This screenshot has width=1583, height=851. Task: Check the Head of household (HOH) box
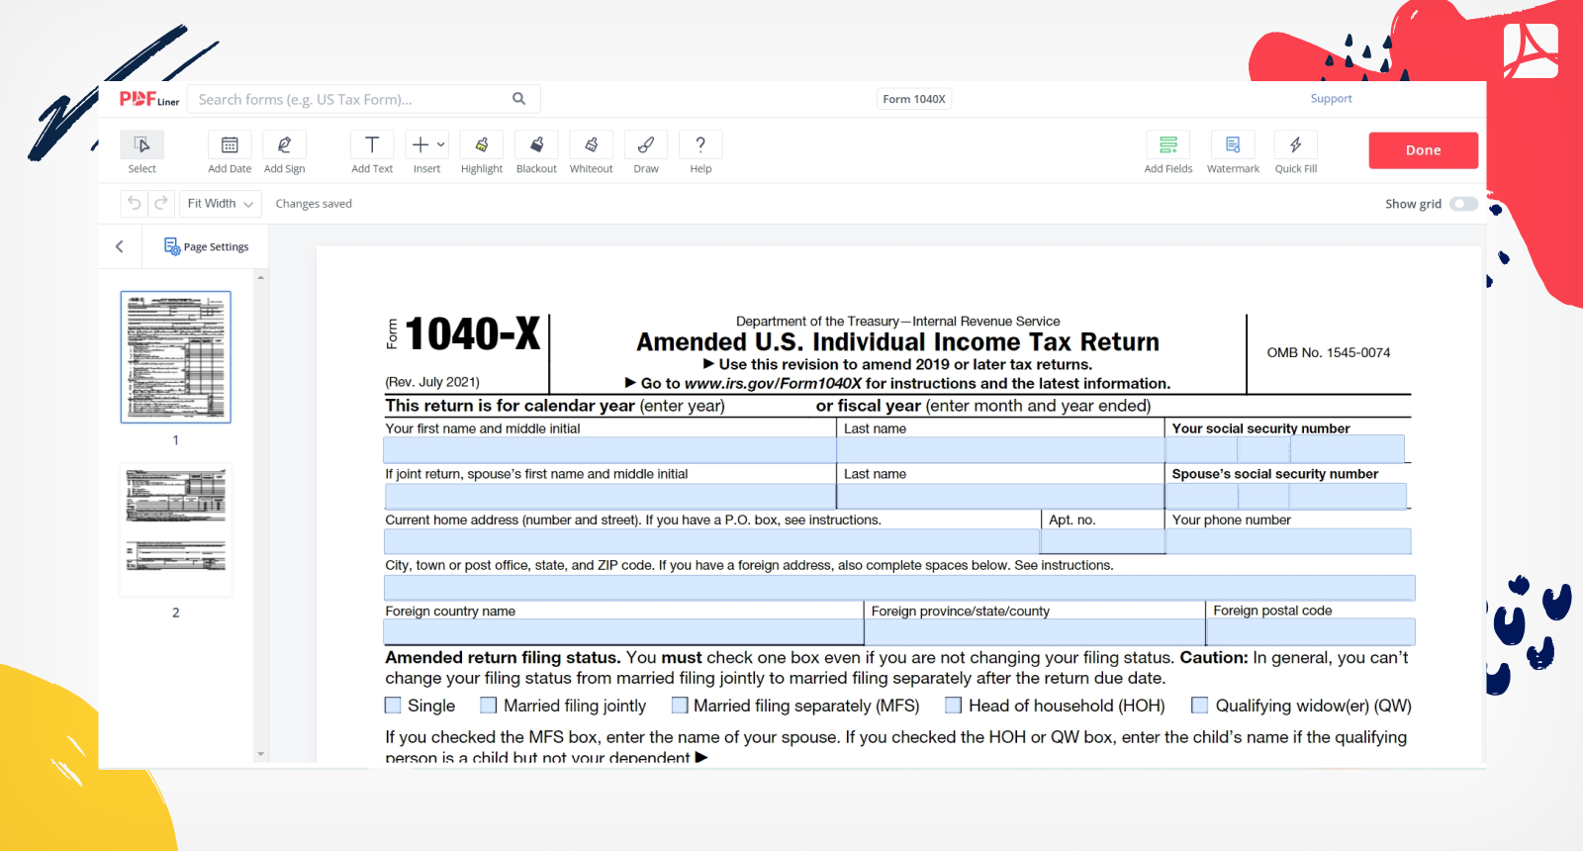(954, 706)
